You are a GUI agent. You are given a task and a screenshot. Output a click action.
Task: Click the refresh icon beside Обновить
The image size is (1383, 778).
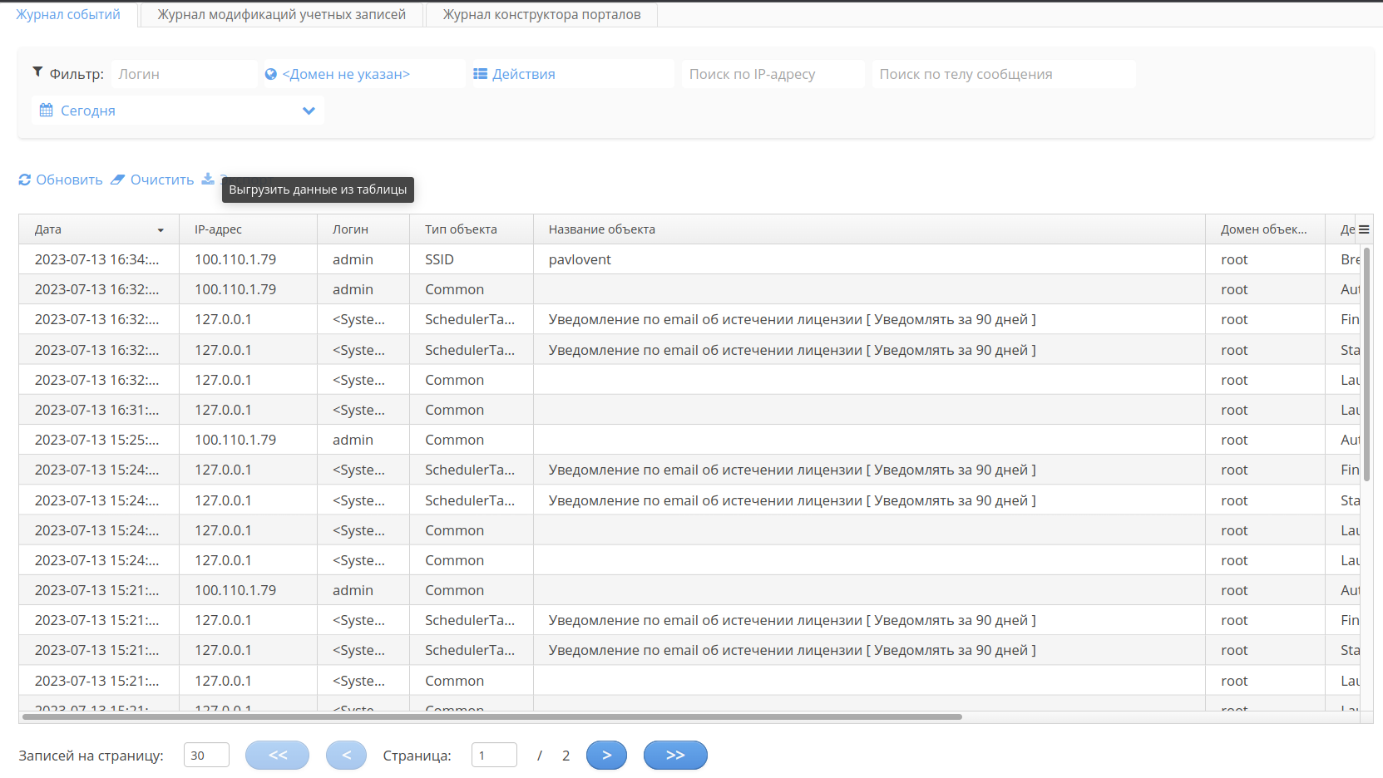point(25,180)
